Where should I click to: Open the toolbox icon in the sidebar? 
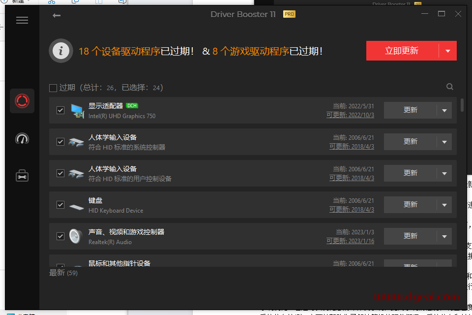pyautogui.click(x=22, y=176)
